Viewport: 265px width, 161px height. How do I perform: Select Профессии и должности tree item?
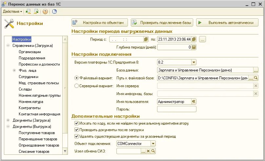click(x=39, y=64)
